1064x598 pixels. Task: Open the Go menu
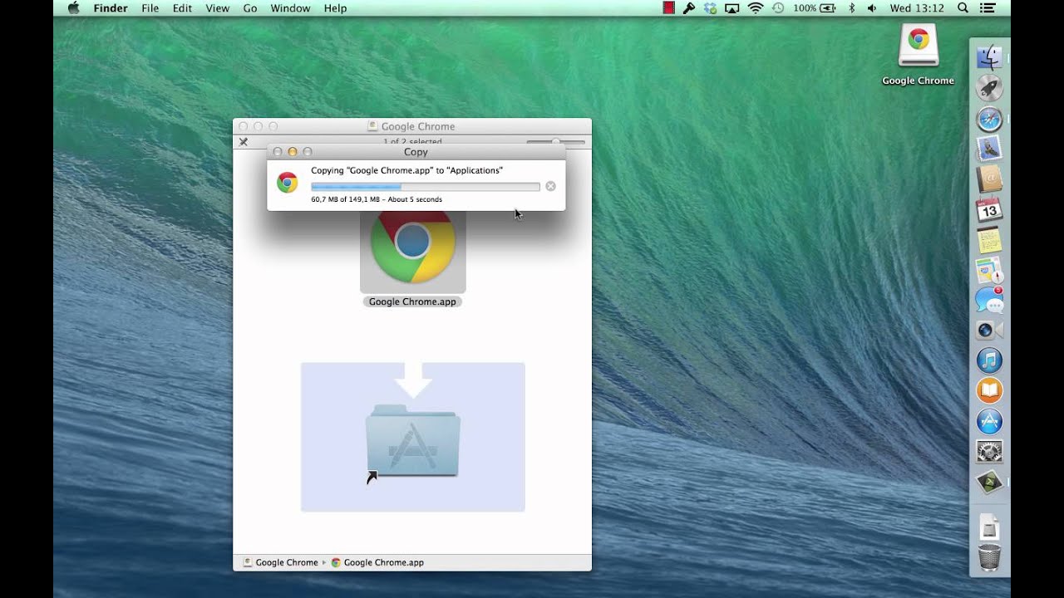[x=250, y=8]
